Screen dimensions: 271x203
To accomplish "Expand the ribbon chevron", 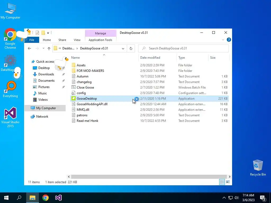I will pyautogui.click(x=223, y=40).
